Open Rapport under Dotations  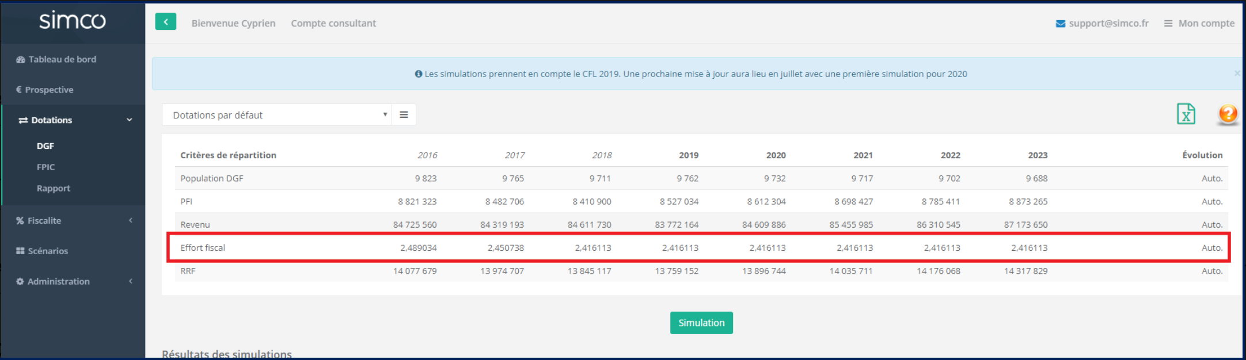(x=54, y=189)
